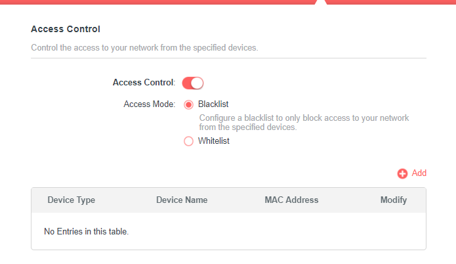Select the Blacklist radio button
456x264 pixels.
189,104
